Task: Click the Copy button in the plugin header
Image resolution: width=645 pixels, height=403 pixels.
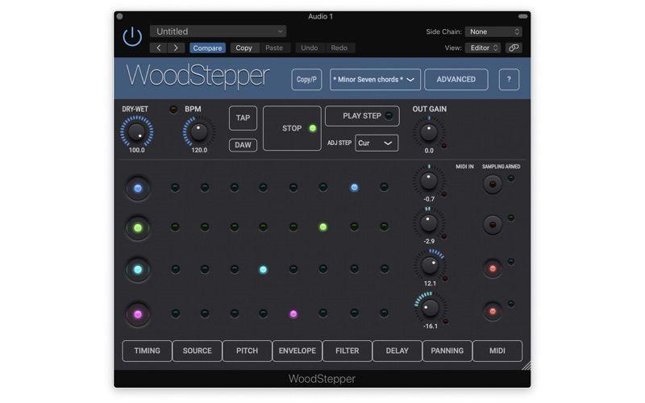Action: click(244, 48)
